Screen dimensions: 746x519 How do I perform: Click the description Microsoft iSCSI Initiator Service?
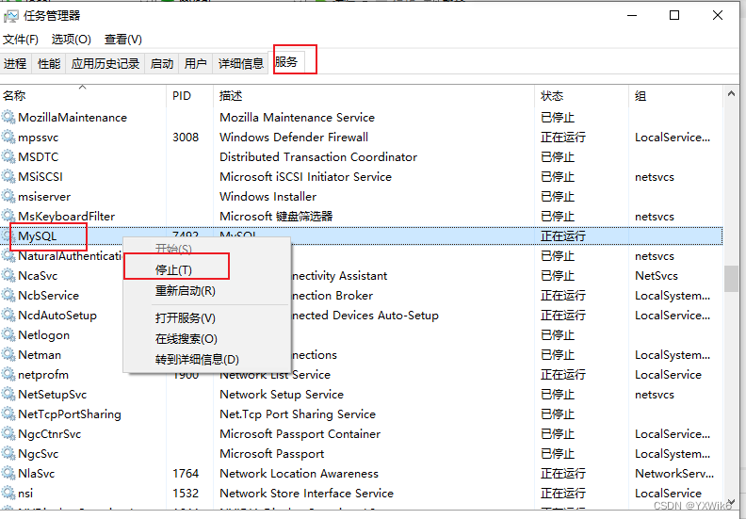point(305,176)
